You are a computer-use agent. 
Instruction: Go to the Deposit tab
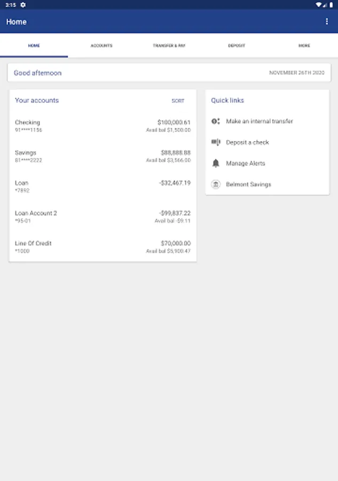237,46
